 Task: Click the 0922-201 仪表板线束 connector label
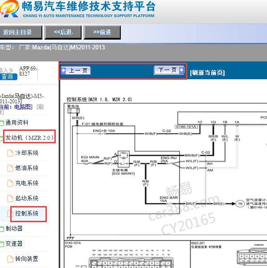tap(206, 245)
